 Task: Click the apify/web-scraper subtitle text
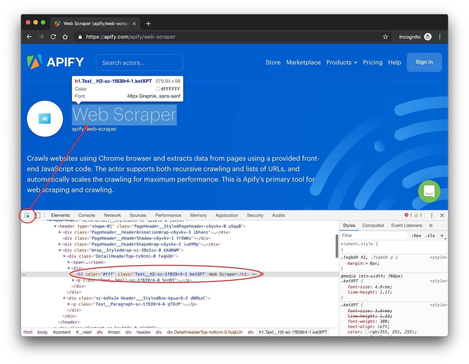94,129
